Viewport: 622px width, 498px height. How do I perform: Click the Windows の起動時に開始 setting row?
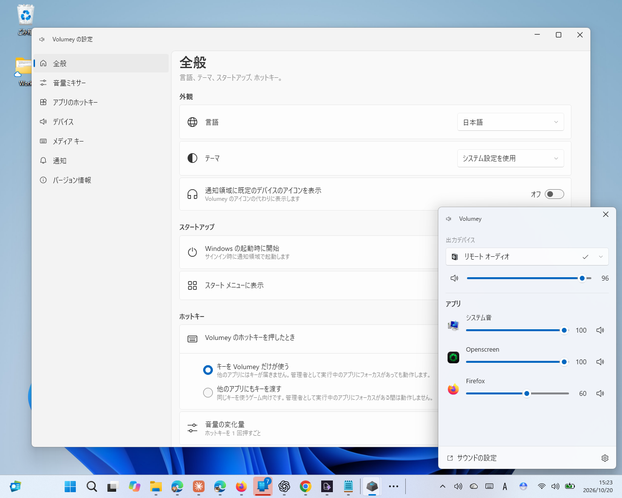(309, 252)
